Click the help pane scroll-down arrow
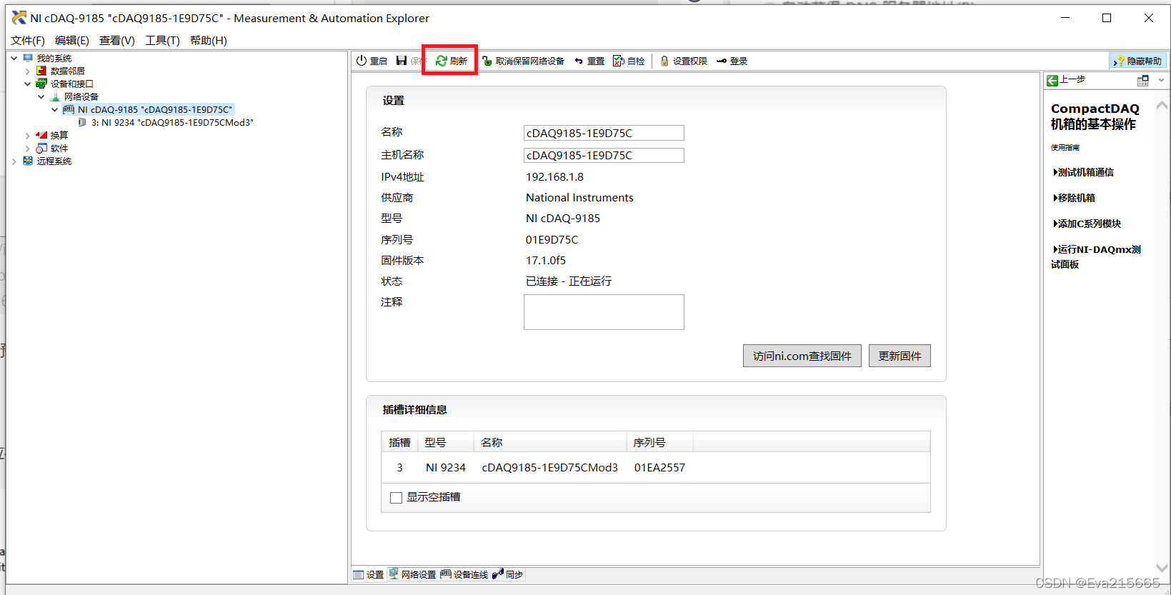The height and width of the screenshot is (595, 1171). click(1162, 567)
